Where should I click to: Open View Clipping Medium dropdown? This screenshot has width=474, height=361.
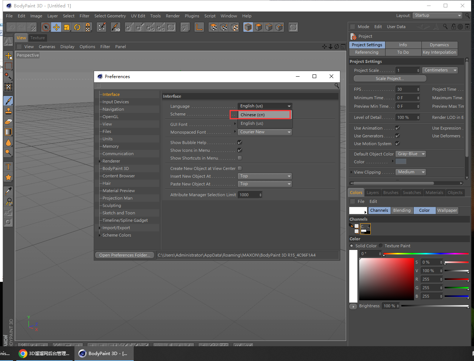point(411,172)
